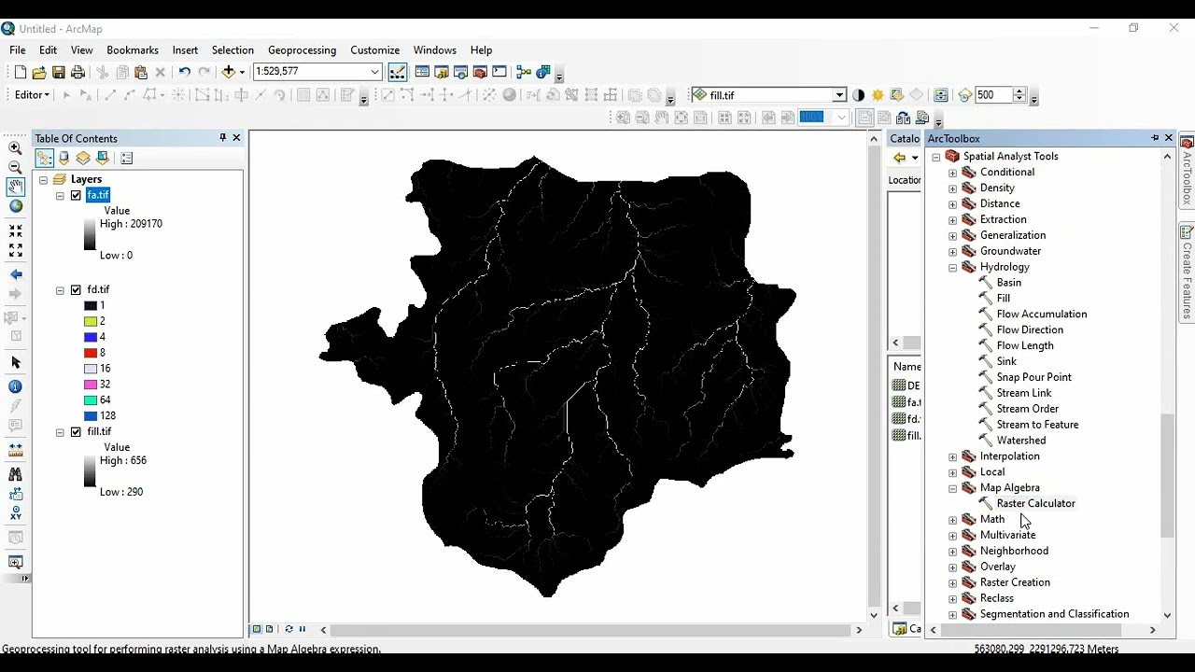
Task: Expand the Reclass toolset
Action: [952, 598]
